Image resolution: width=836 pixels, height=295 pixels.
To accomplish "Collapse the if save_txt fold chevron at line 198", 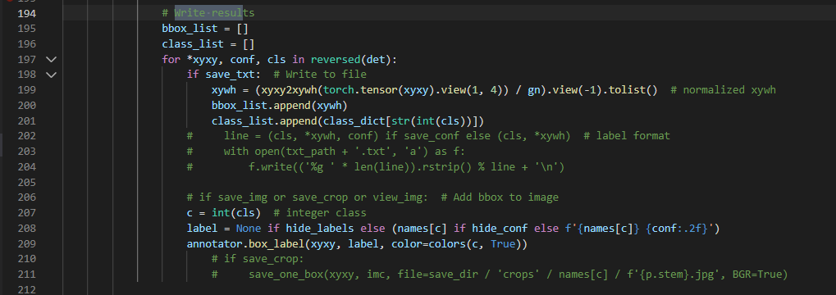I will point(51,75).
